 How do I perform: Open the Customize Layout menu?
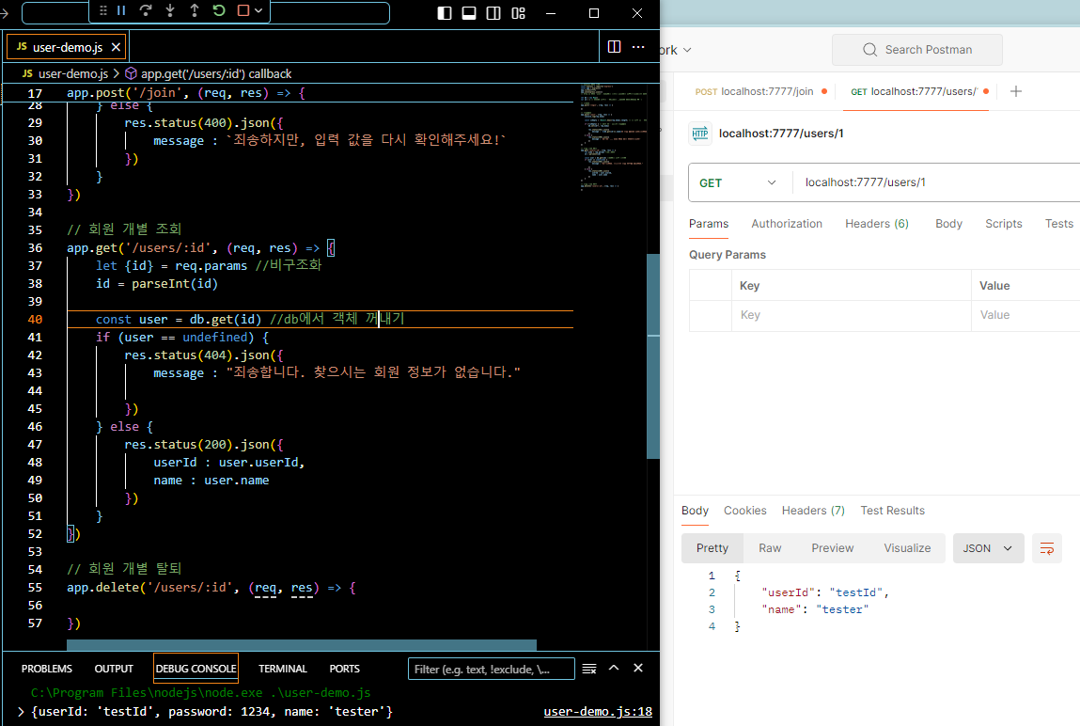[519, 13]
